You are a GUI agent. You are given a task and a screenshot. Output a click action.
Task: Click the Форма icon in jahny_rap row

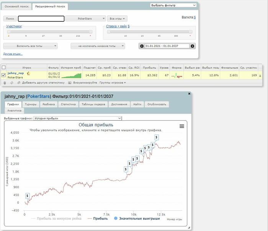177,76
